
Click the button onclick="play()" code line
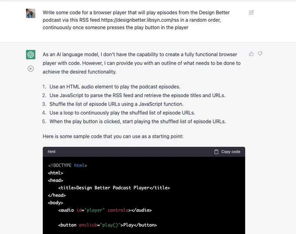108,225
